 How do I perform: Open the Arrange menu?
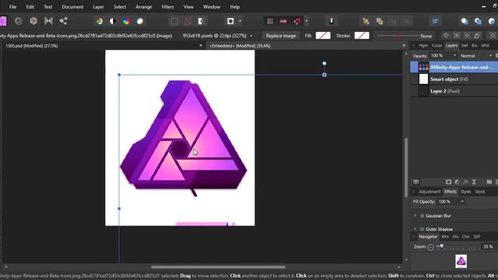[x=143, y=7]
